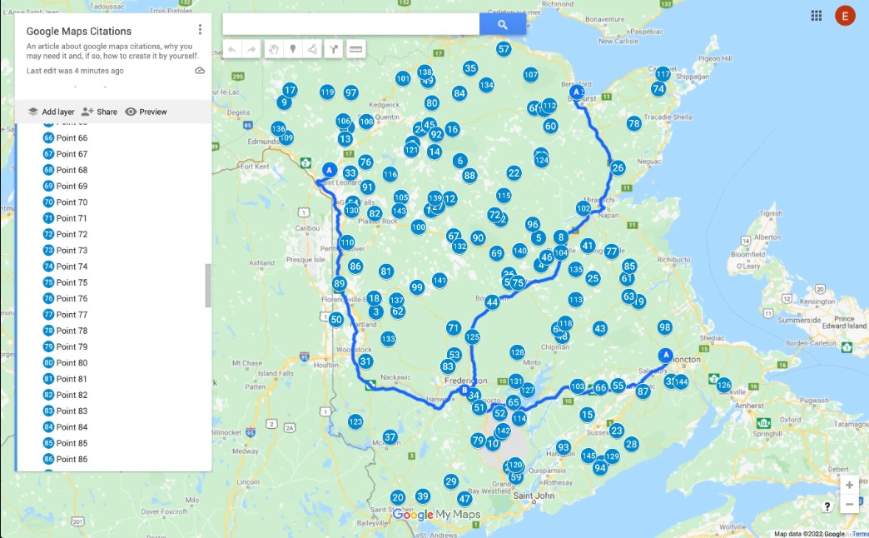
Task: Click the zoom out minus button
Action: point(849,504)
